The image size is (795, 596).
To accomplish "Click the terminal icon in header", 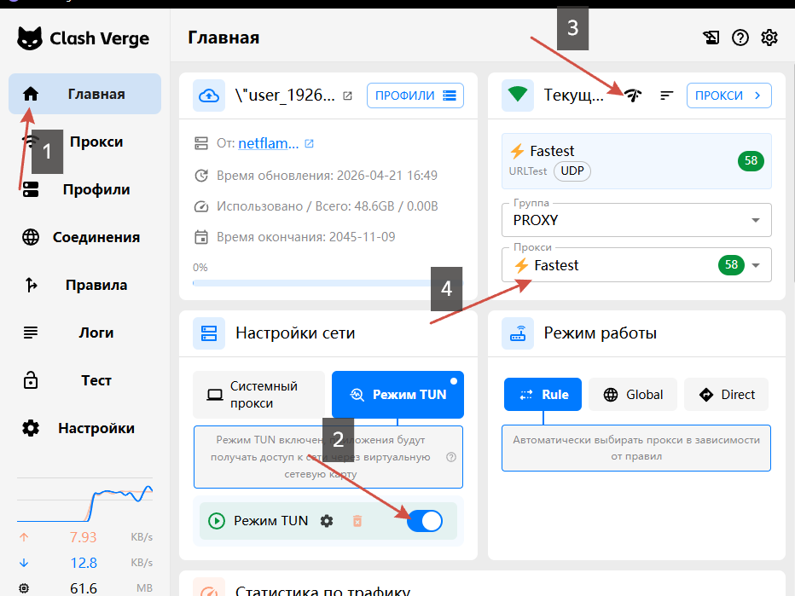I will (711, 38).
